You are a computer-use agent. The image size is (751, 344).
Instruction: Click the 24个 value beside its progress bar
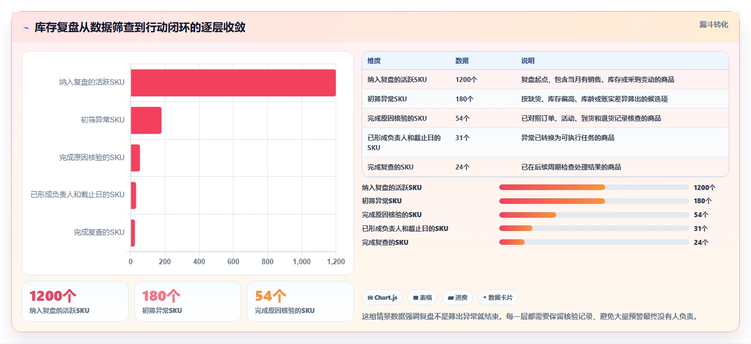pyautogui.click(x=701, y=242)
